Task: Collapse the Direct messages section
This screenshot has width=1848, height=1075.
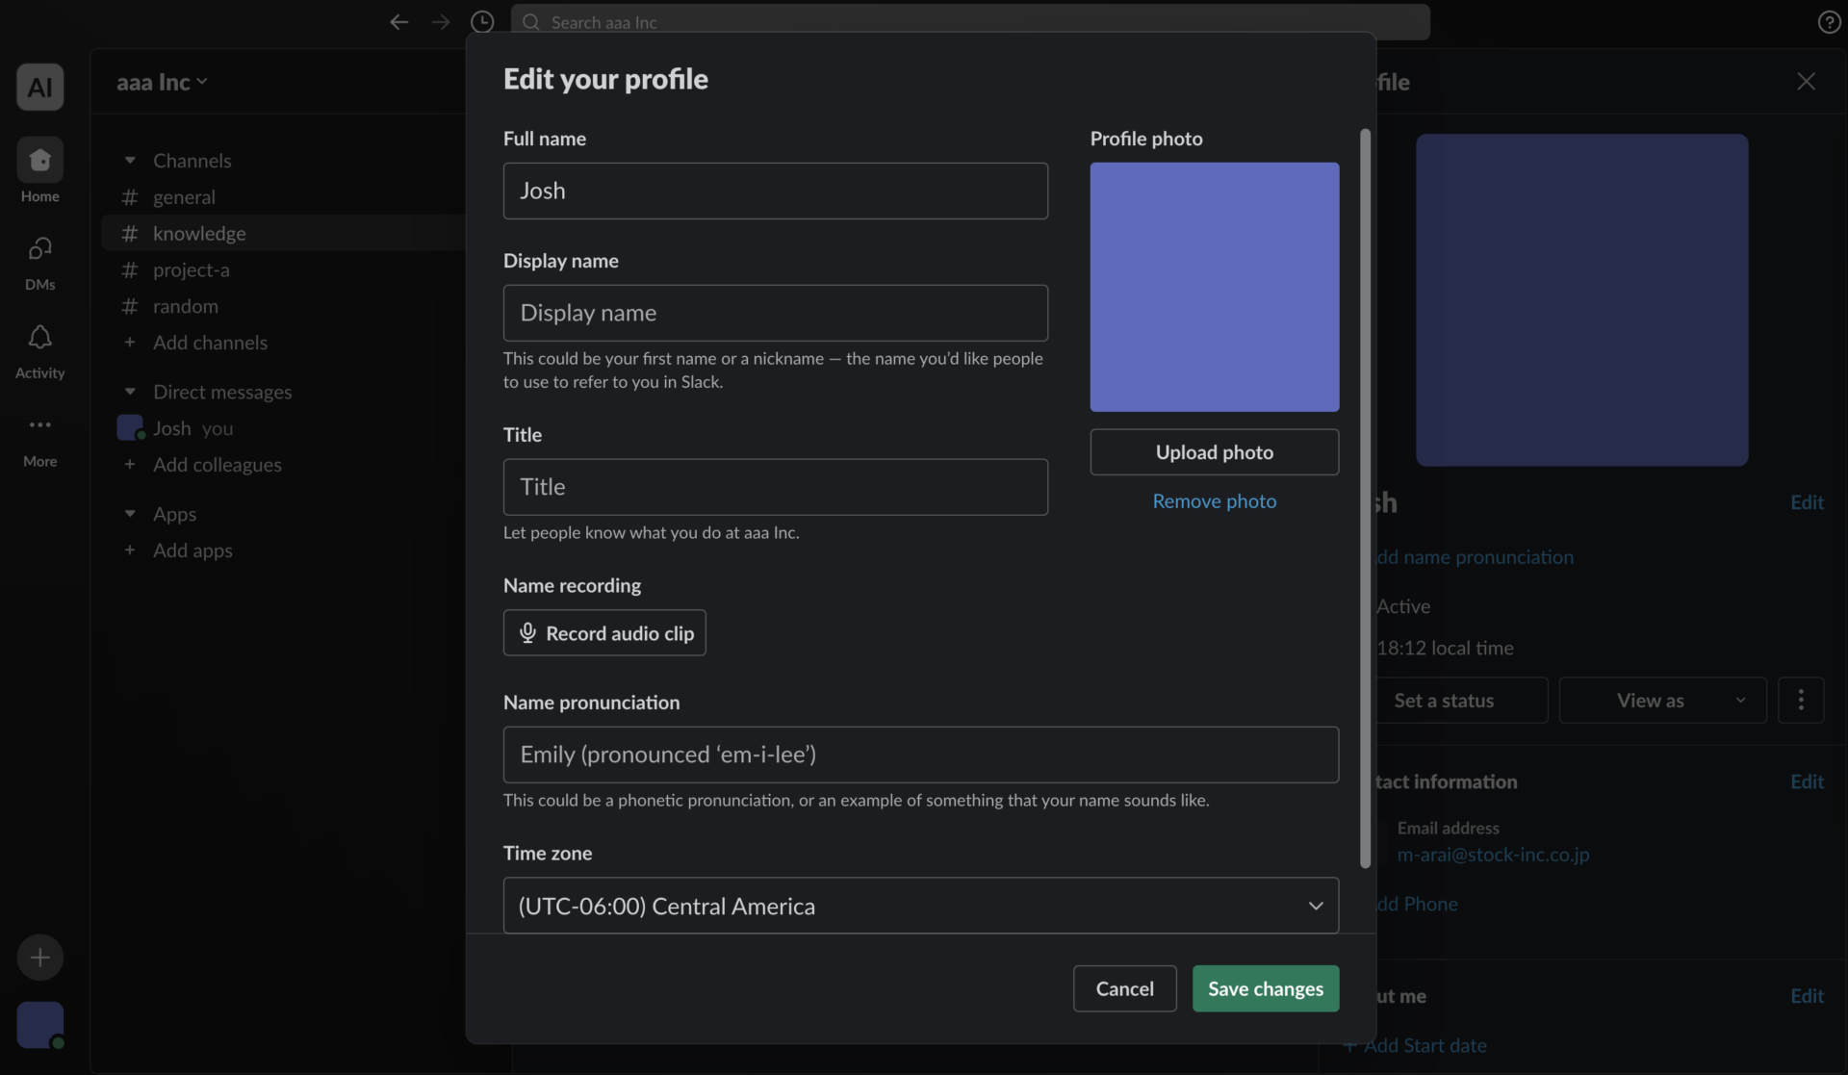Action: point(131,391)
